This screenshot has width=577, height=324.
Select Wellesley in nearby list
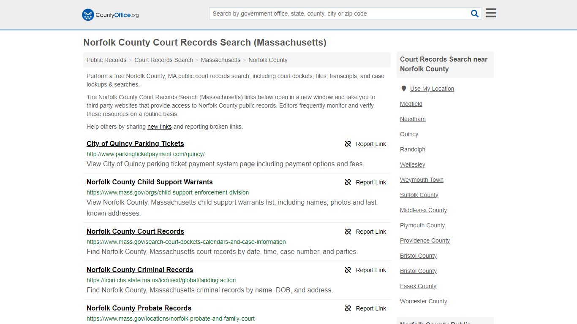(413, 165)
